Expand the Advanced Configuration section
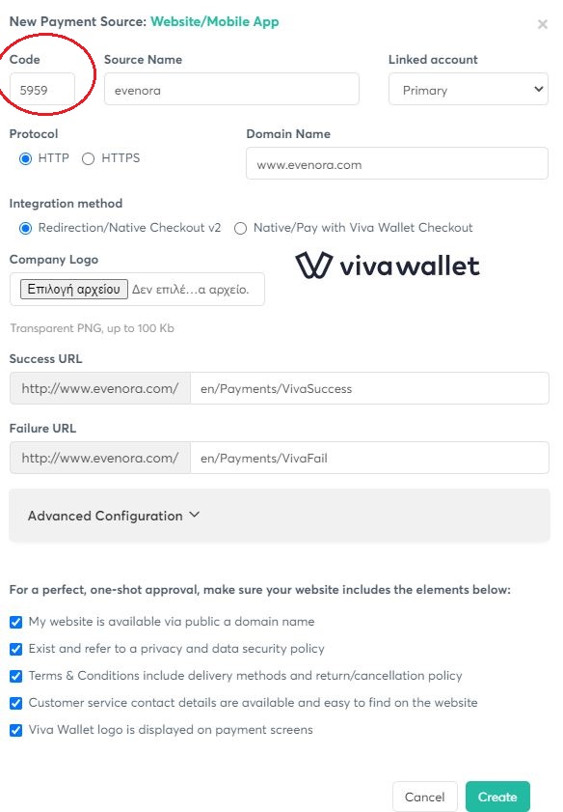This screenshot has width=563, height=812. (x=280, y=516)
